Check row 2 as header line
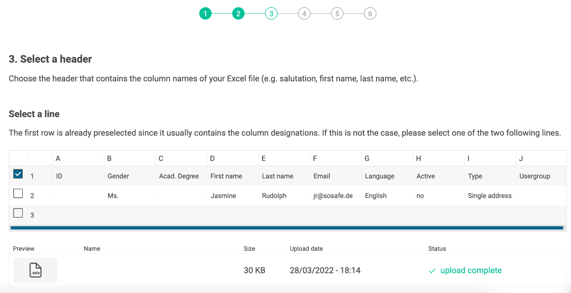571x293 pixels. click(x=18, y=193)
